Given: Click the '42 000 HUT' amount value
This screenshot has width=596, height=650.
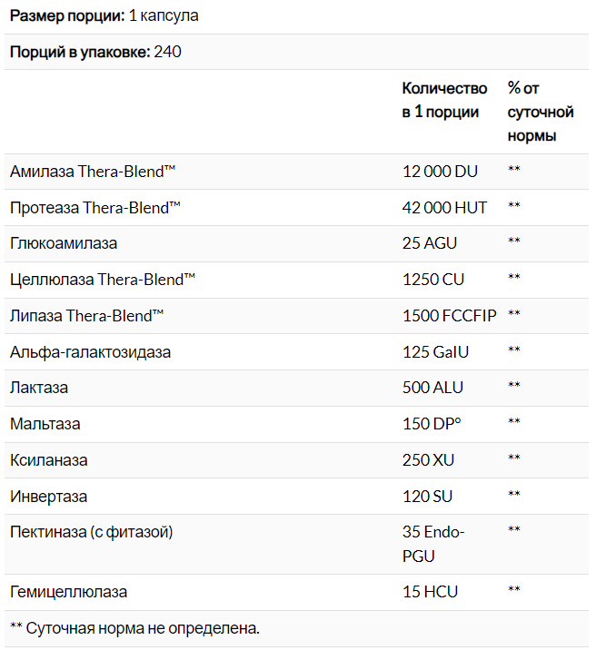Looking at the screenshot, I should tap(444, 207).
